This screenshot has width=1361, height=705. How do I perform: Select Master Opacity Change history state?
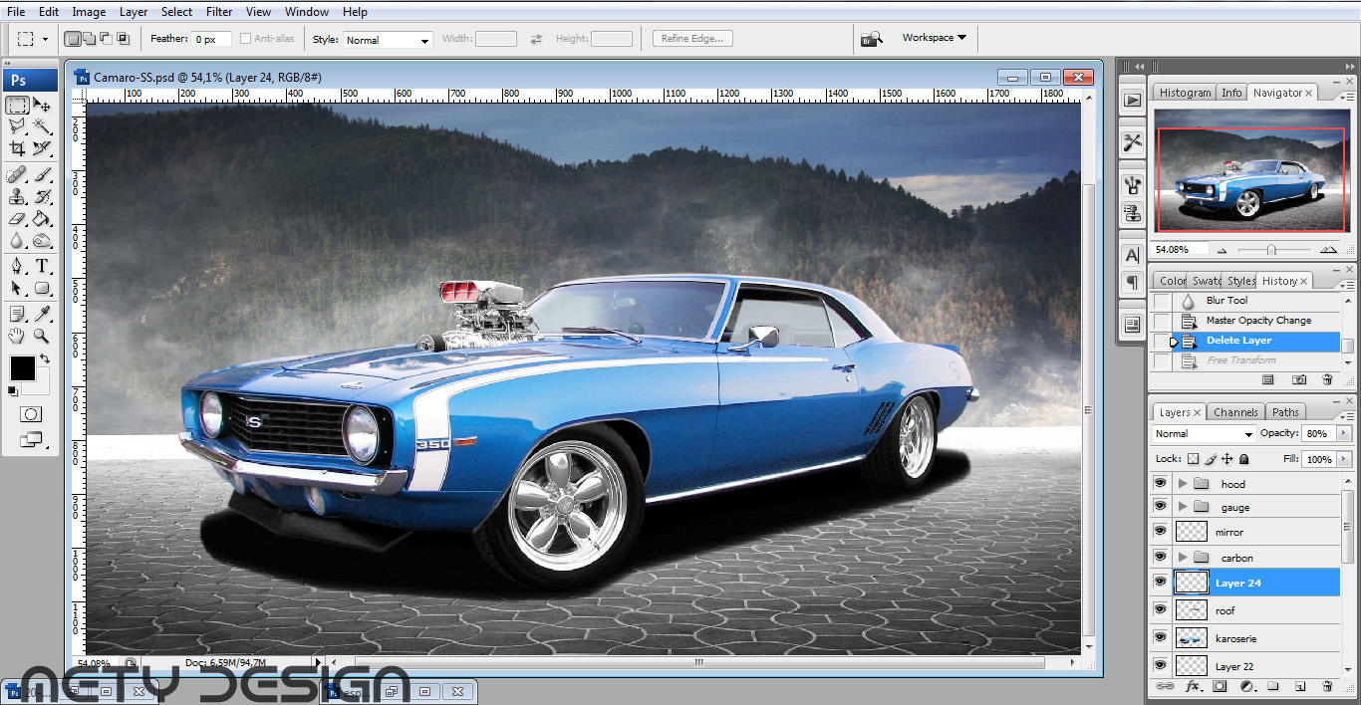point(1258,321)
